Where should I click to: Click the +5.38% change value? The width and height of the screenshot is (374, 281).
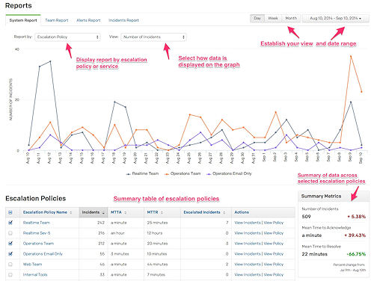click(x=357, y=217)
